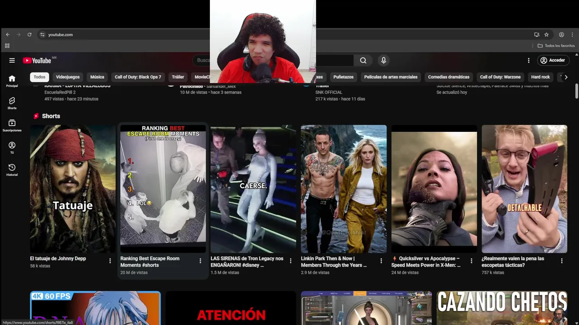Select the Tráiler filter chip
Image resolution: width=579 pixels, height=325 pixels.
pos(178,77)
